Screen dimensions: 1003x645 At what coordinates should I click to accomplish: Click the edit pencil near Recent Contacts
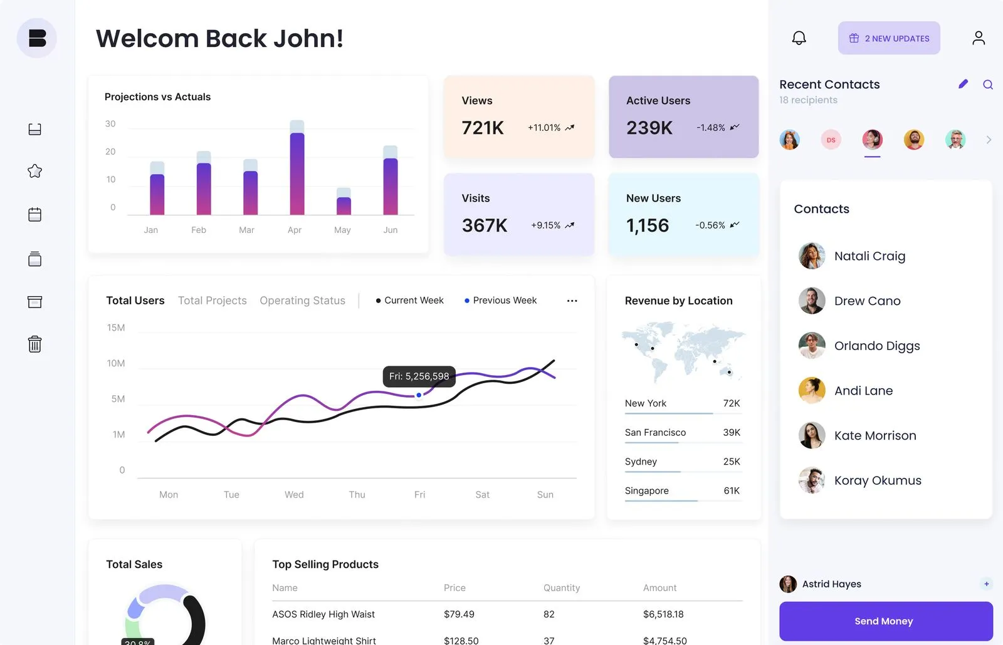[x=964, y=84]
